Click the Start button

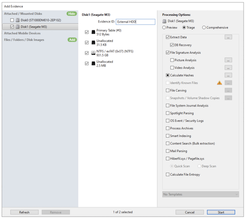pyautogui.click(x=221, y=212)
